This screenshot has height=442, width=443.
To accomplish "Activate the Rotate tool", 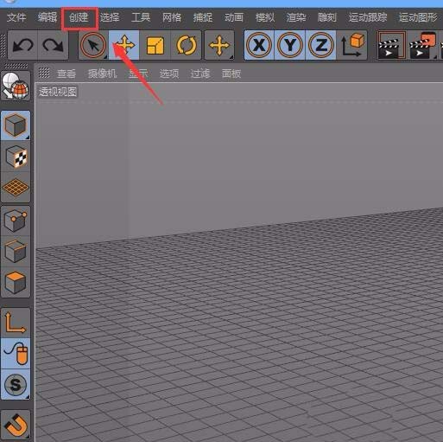I will click(186, 45).
